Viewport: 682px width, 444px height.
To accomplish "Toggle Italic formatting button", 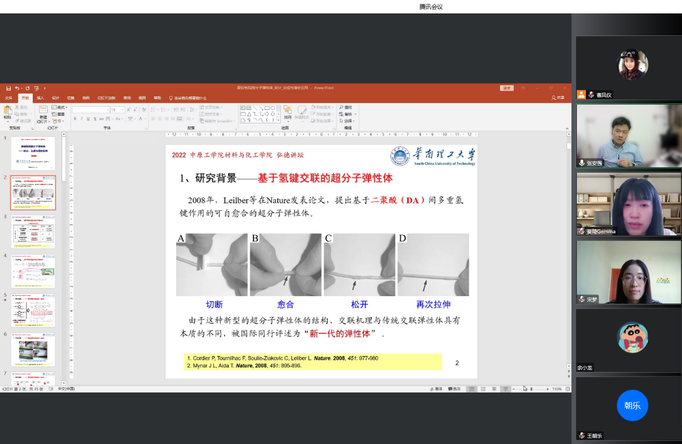I will coord(82,119).
